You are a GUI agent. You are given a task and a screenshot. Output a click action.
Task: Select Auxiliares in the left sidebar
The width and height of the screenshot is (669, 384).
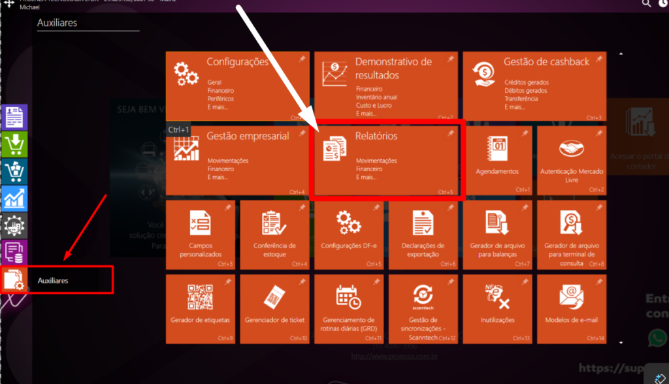(57, 280)
